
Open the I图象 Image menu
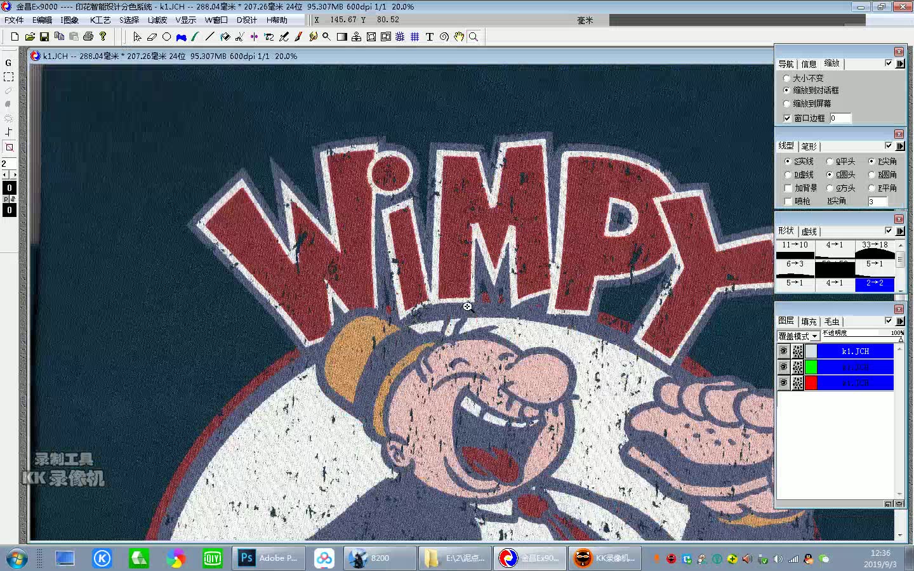pyautogui.click(x=70, y=20)
